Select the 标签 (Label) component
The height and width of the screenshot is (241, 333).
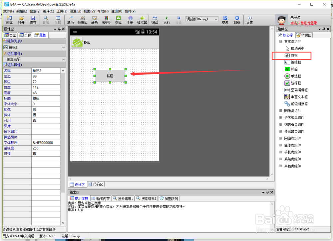(291, 69)
